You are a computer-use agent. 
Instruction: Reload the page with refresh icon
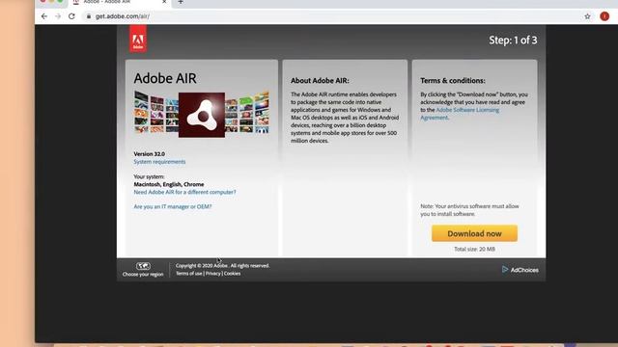coord(71,16)
